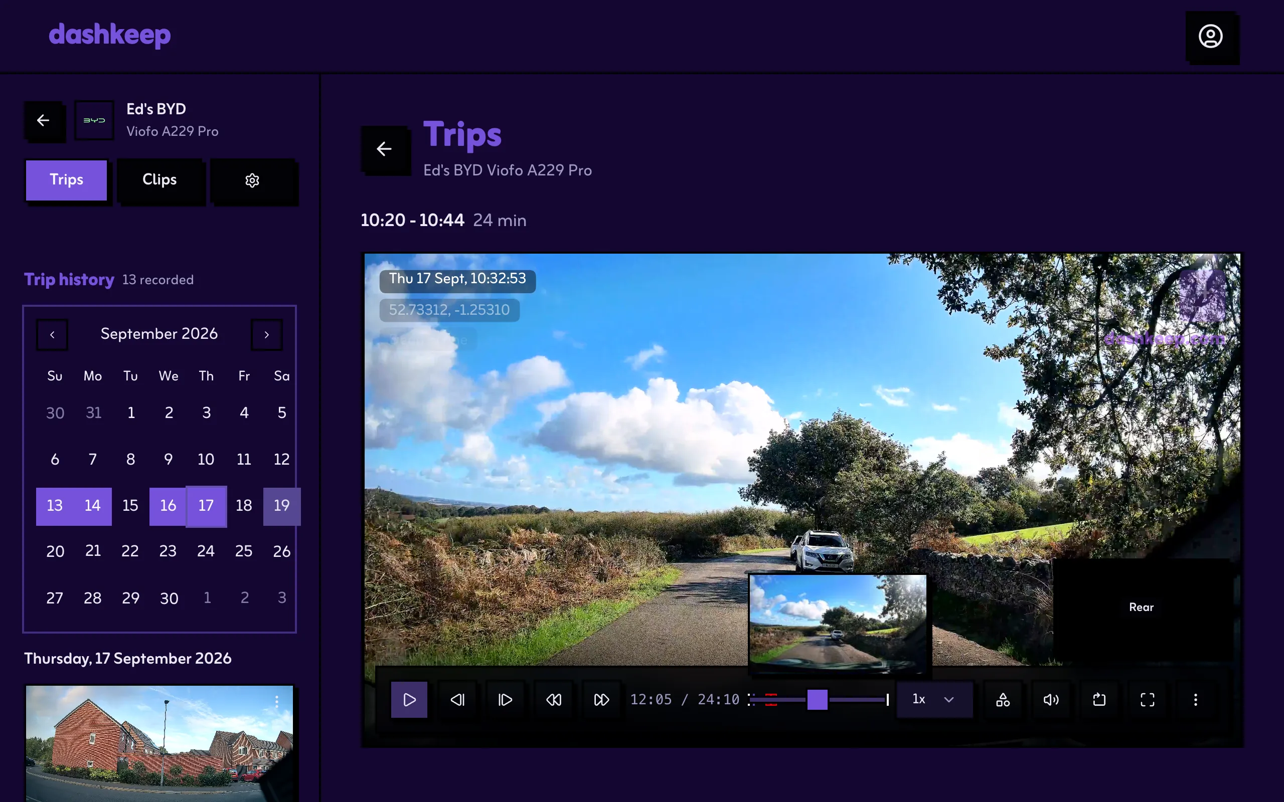Click the September 2026 month heading
Viewport: 1284px width, 802px height.
pyautogui.click(x=159, y=334)
